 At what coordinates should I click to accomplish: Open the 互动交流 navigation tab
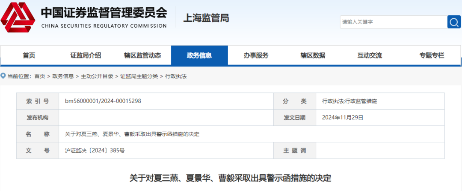pyautogui.click(x=370, y=55)
